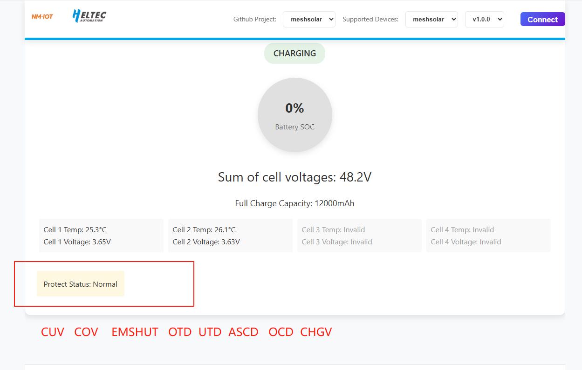Click the red CHGV label
The image size is (582, 370).
click(x=316, y=332)
